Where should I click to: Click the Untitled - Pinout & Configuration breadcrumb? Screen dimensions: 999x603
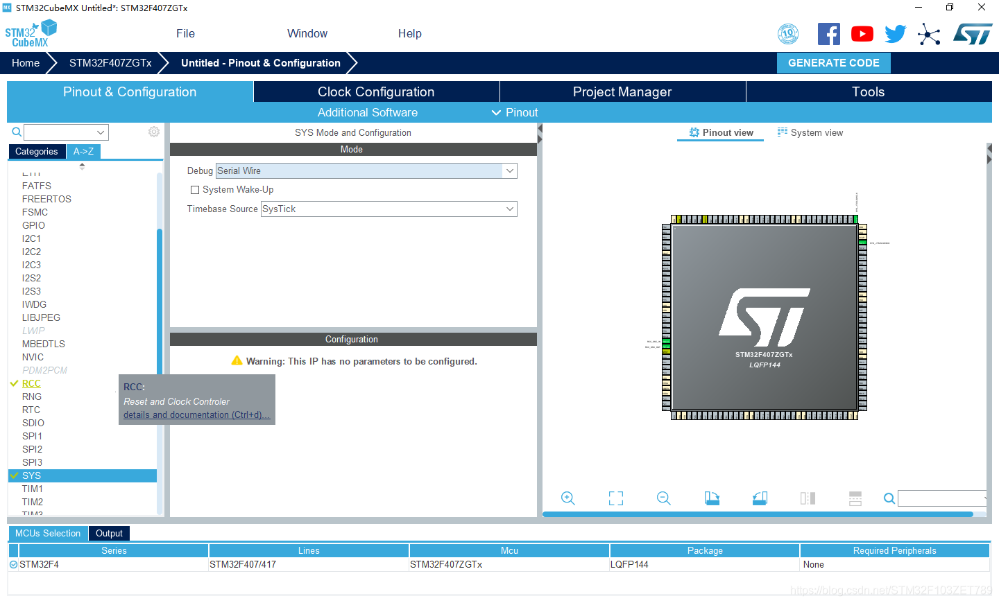click(x=261, y=63)
